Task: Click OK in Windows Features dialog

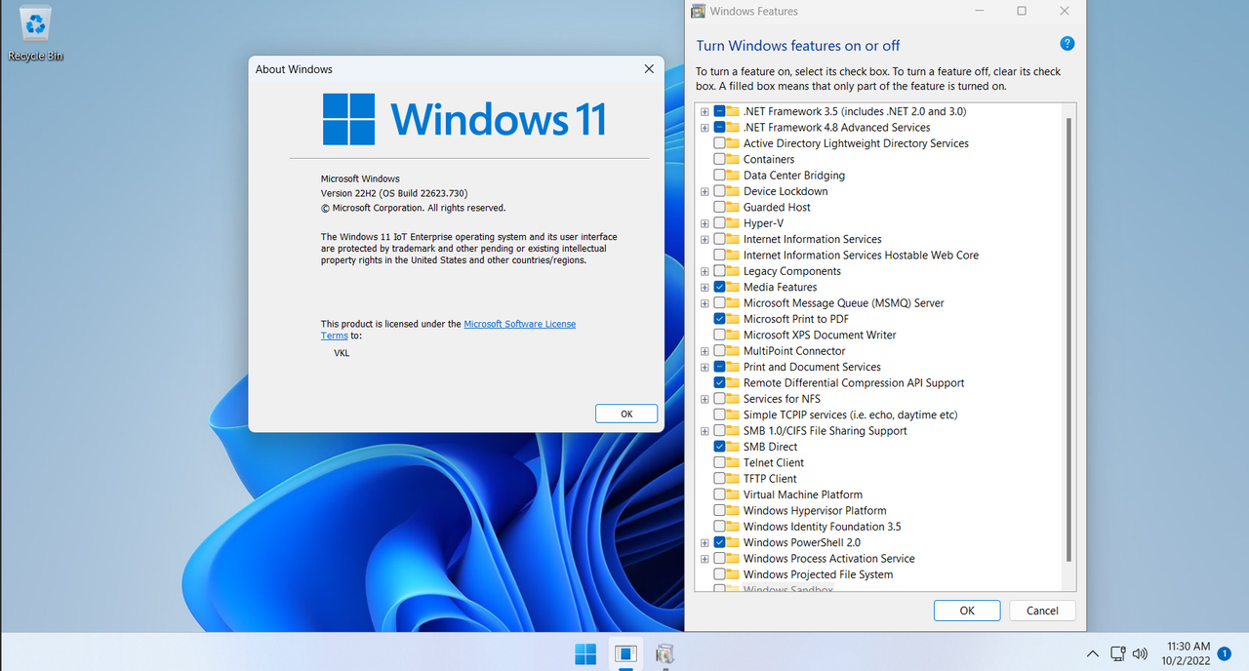Action: 967,611
